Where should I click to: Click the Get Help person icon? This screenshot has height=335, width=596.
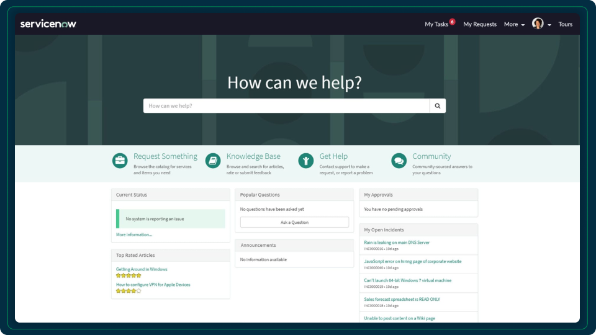click(306, 161)
